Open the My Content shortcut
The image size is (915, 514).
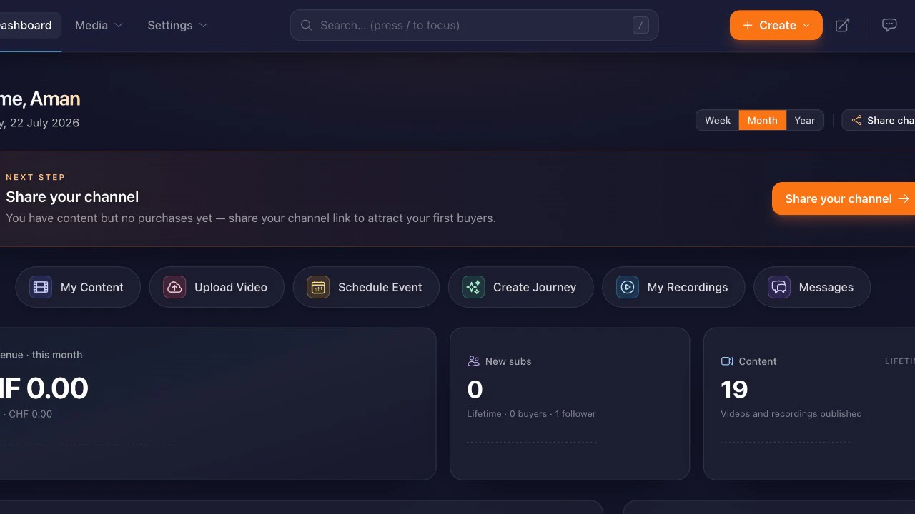pyautogui.click(x=78, y=287)
